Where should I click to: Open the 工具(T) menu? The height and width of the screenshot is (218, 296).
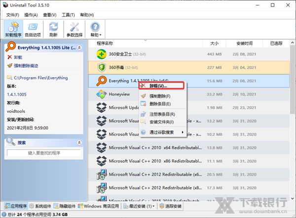tap(62, 15)
